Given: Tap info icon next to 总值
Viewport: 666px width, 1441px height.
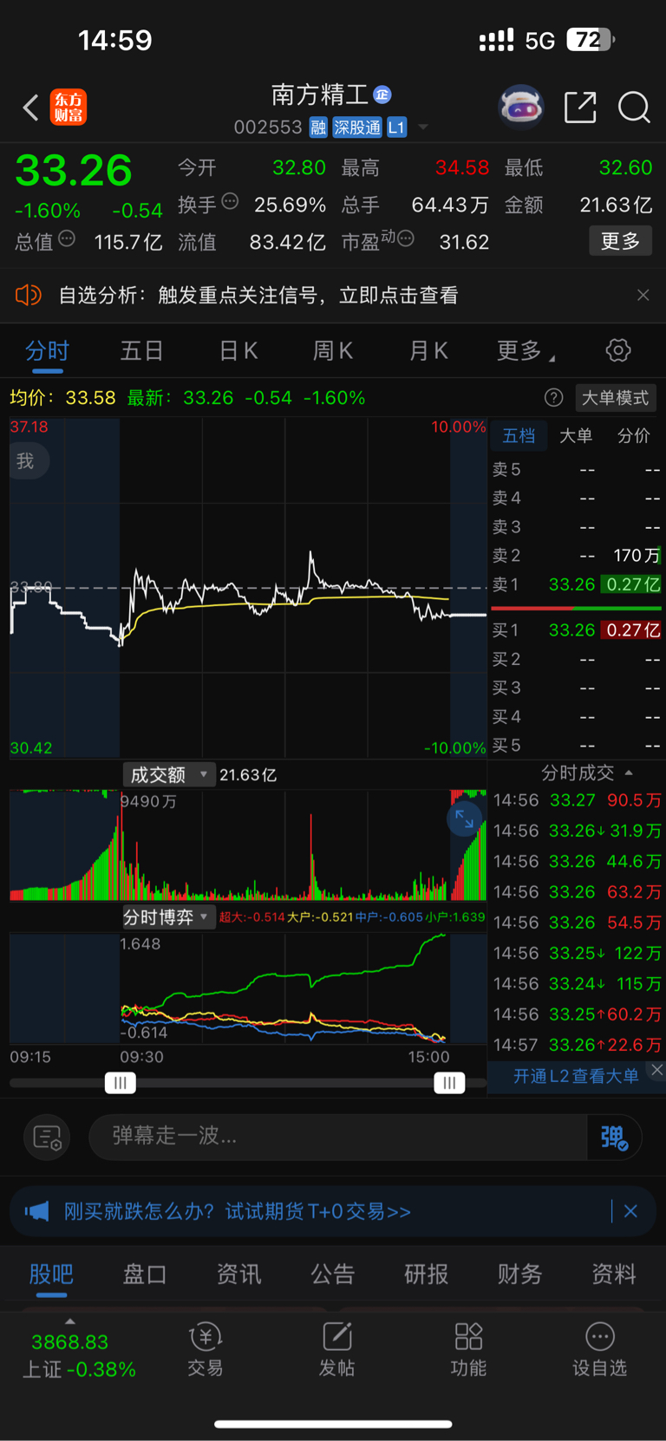Looking at the screenshot, I should click(67, 238).
